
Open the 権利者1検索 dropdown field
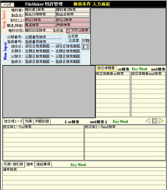click(x=40, y=10)
